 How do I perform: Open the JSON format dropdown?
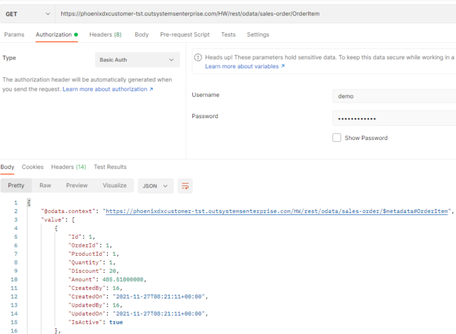(x=156, y=186)
